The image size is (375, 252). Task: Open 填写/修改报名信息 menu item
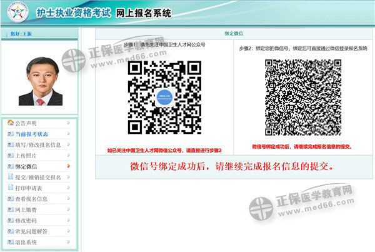coord(37,145)
